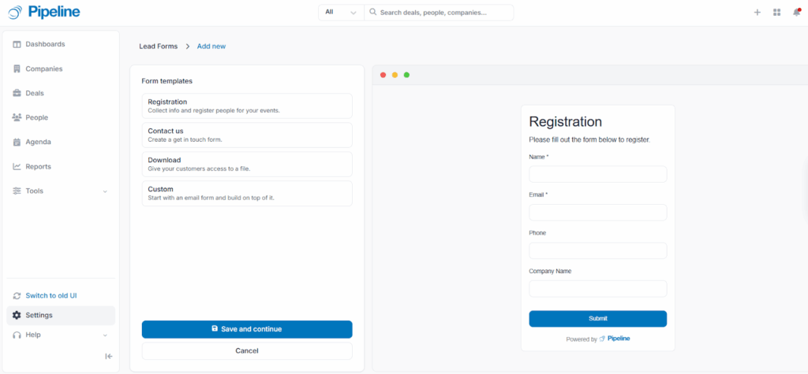Choose the Download form template
This screenshot has width=808, height=374.
coord(247,164)
